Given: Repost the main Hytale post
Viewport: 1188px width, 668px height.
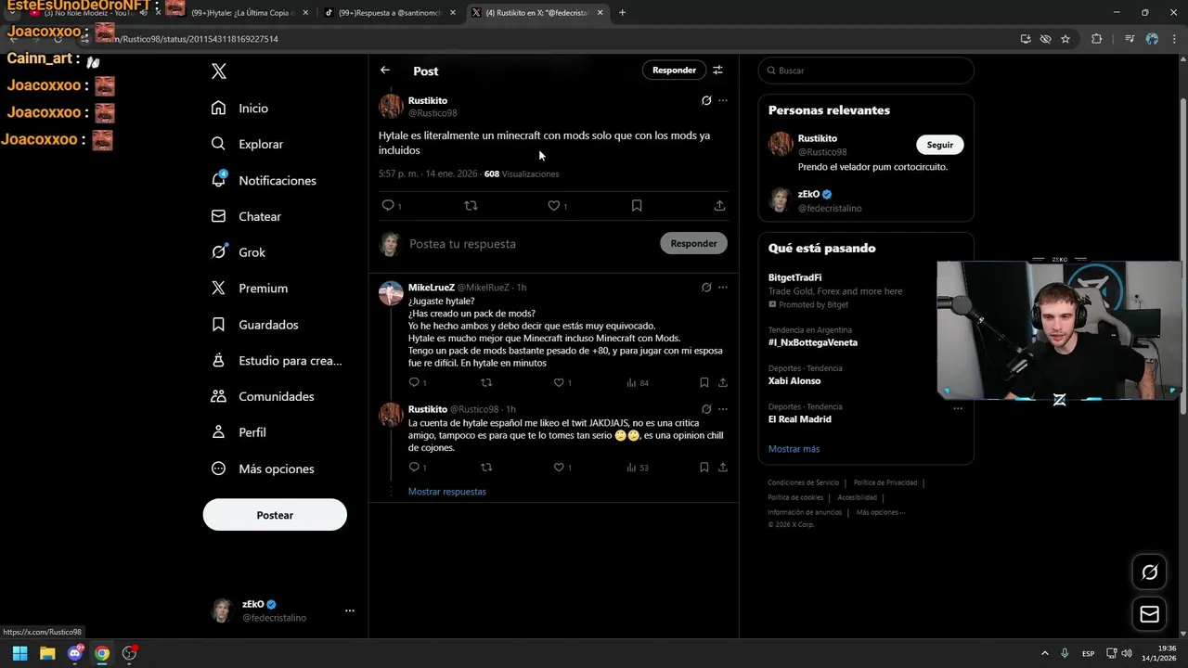Looking at the screenshot, I should pos(471,206).
